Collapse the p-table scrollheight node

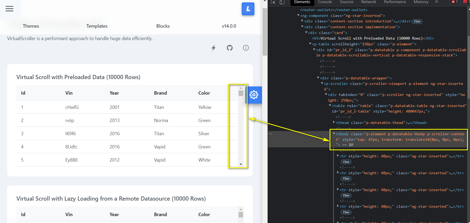310,44
